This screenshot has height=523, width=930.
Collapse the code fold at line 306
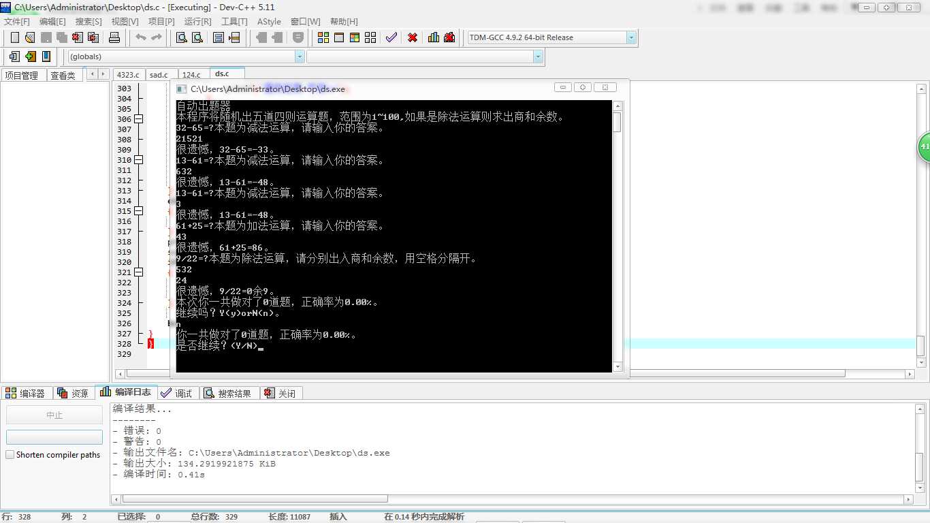point(139,119)
